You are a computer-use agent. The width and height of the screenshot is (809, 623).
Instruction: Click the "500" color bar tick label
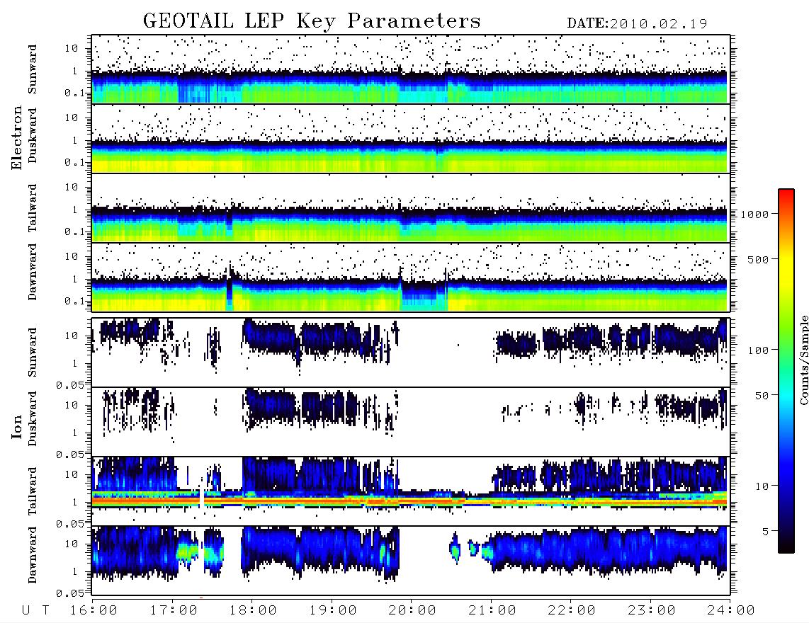(758, 259)
